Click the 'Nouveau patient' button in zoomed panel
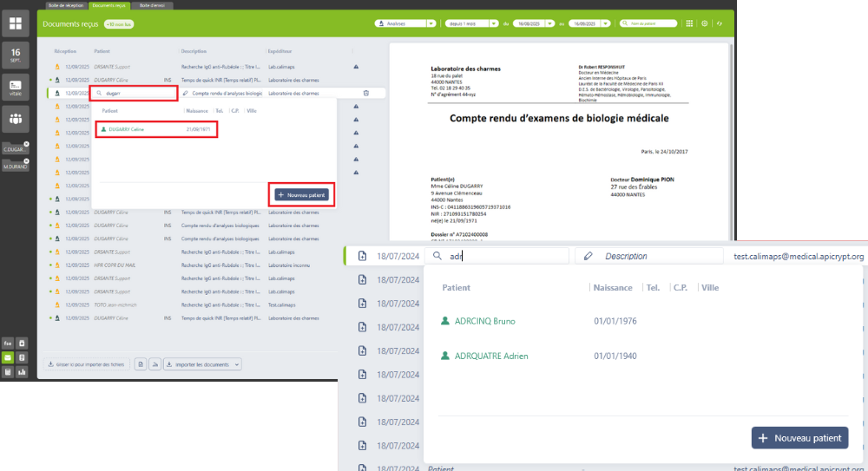 pyautogui.click(x=799, y=438)
